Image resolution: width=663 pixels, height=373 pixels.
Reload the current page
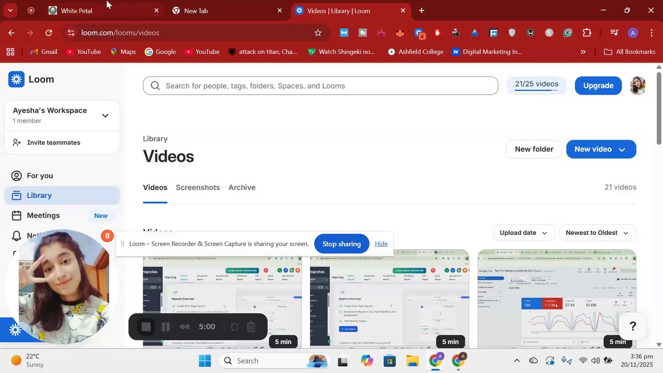[49, 33]
